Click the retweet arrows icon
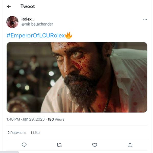Image resolution: width=153 pixels, height=153 pixels. tap(59, 145)
